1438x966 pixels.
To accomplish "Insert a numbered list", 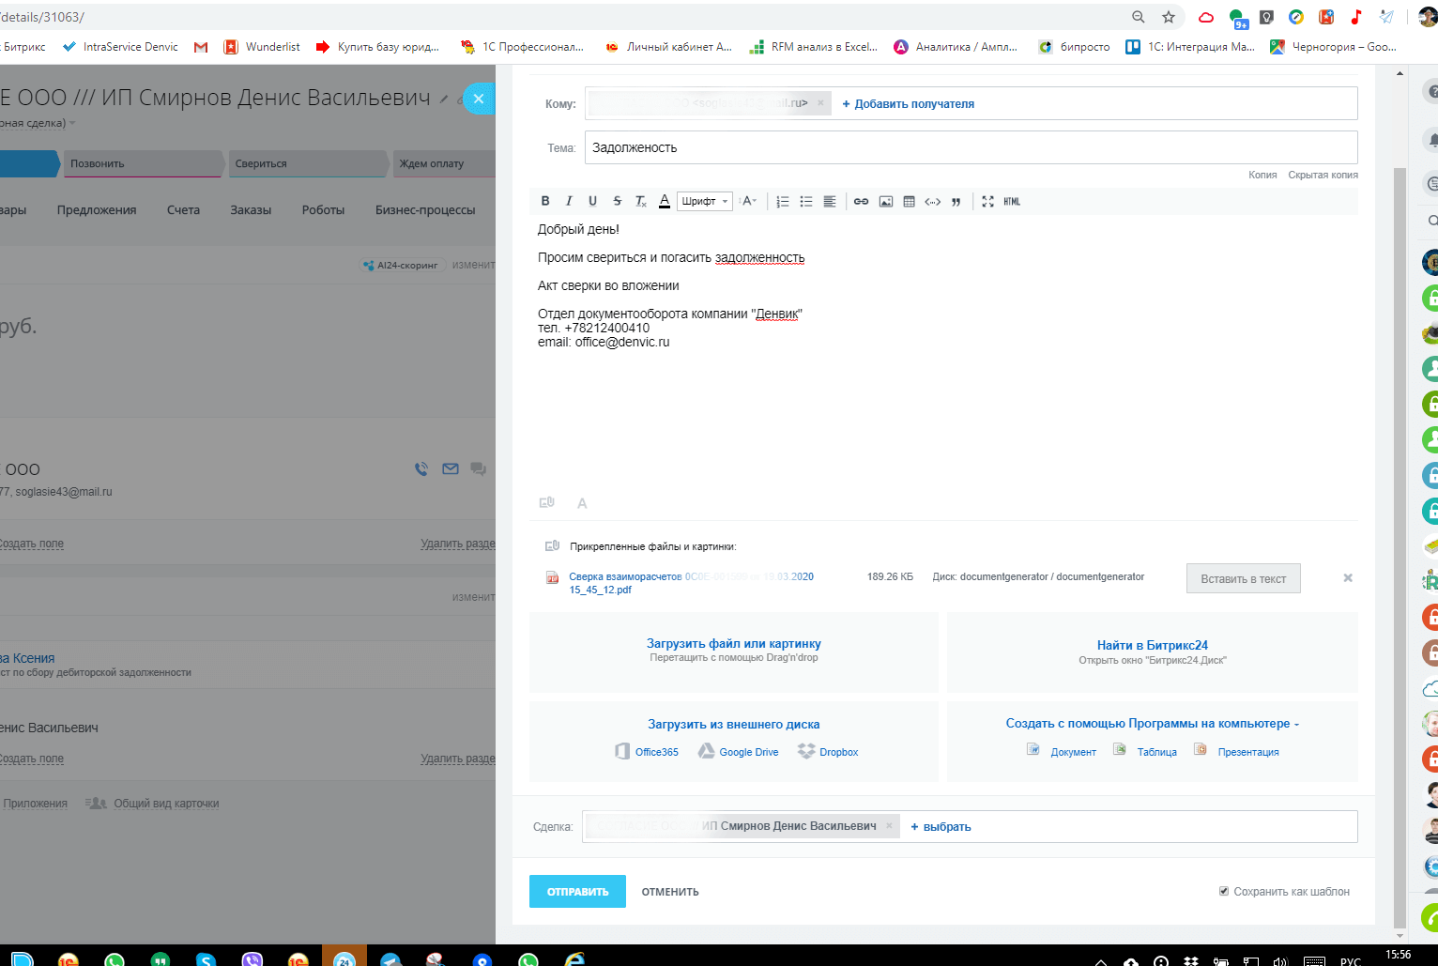I will [x=783, y=201].
